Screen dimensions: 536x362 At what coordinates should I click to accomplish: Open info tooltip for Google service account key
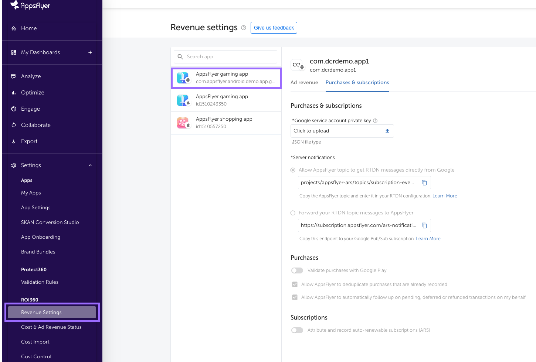pyautogui.click(x=375, y=121)
